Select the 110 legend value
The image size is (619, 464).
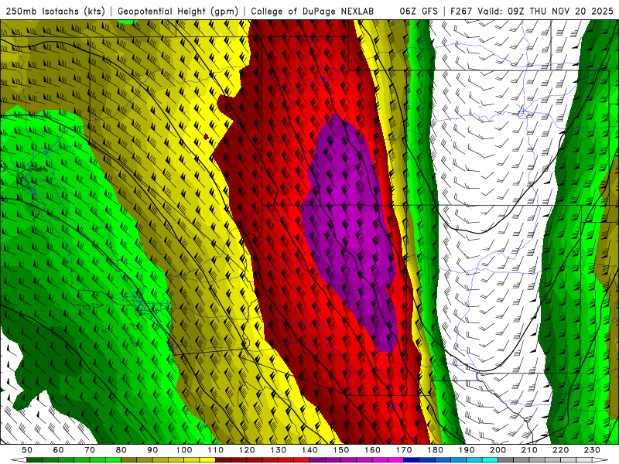click(216, 450)
